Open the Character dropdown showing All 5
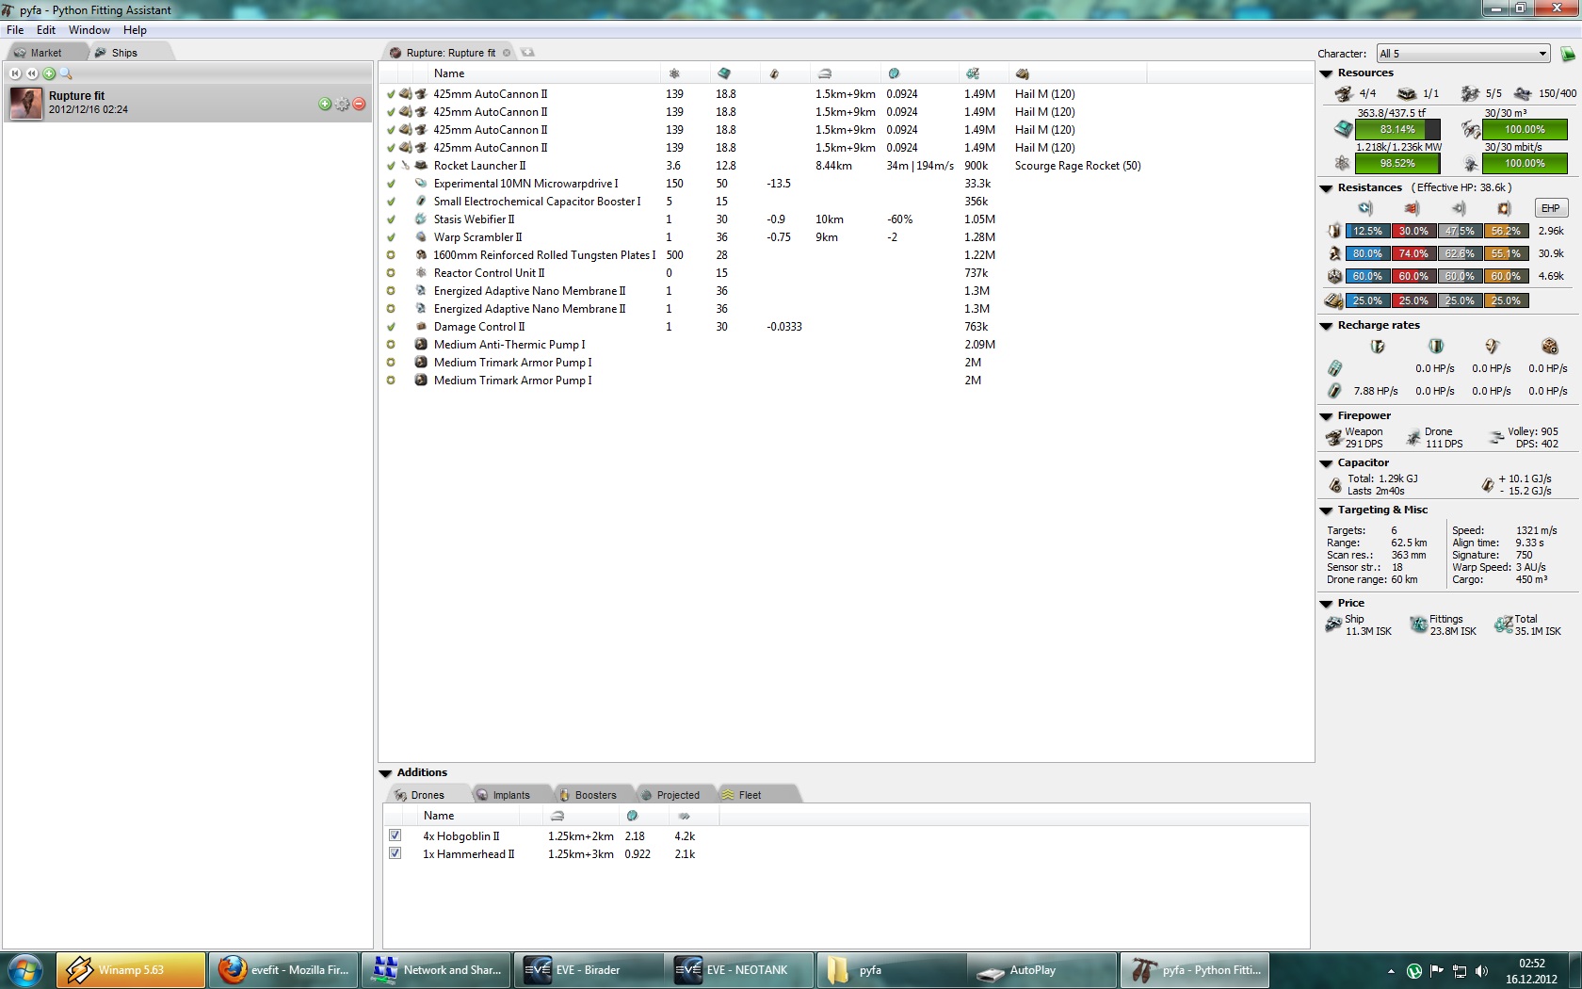 click(1463, 54)
